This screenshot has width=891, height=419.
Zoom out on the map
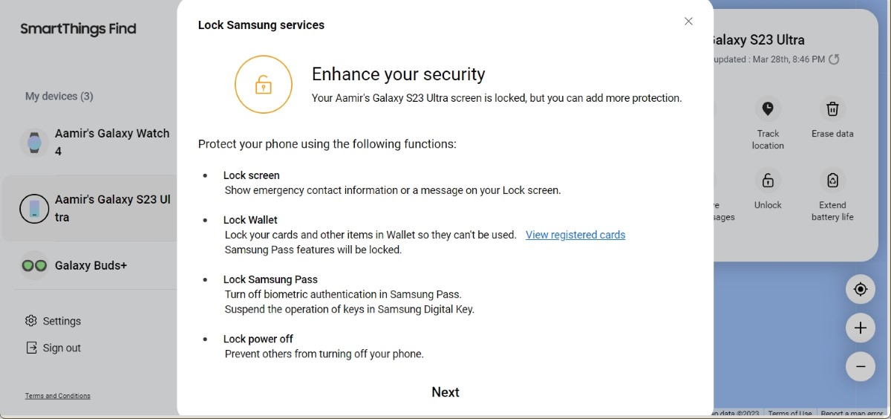click(x=861, y=366)
